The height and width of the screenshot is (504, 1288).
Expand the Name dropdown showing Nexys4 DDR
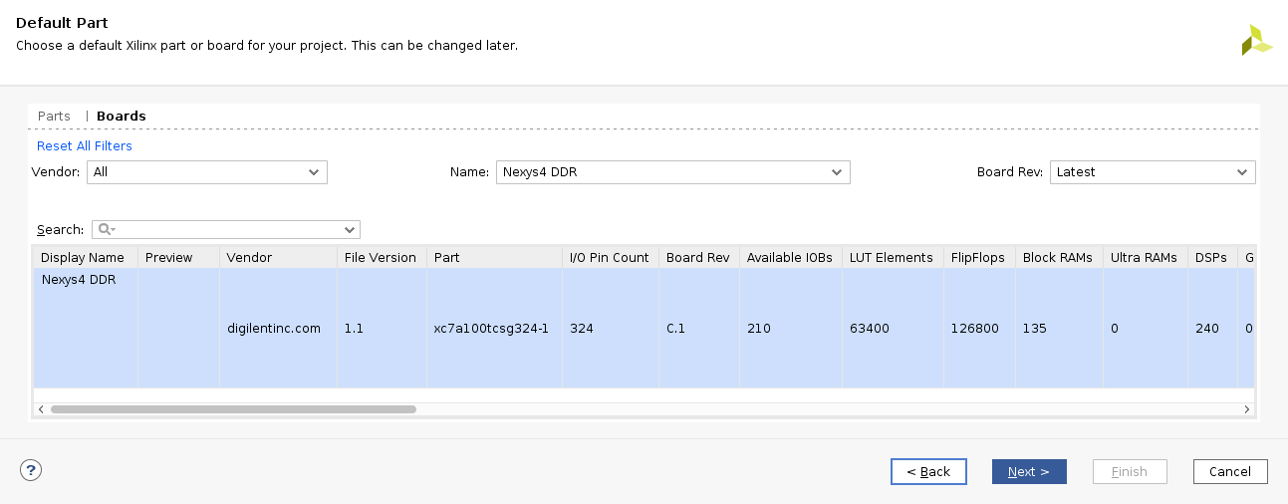pyautogui.click(x=673, y=172)
